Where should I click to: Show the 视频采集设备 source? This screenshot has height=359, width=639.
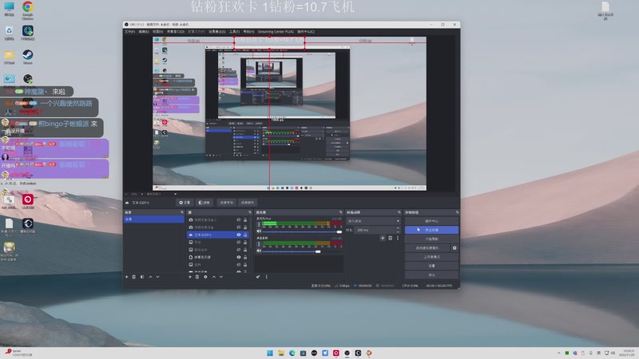click(239, 227)
